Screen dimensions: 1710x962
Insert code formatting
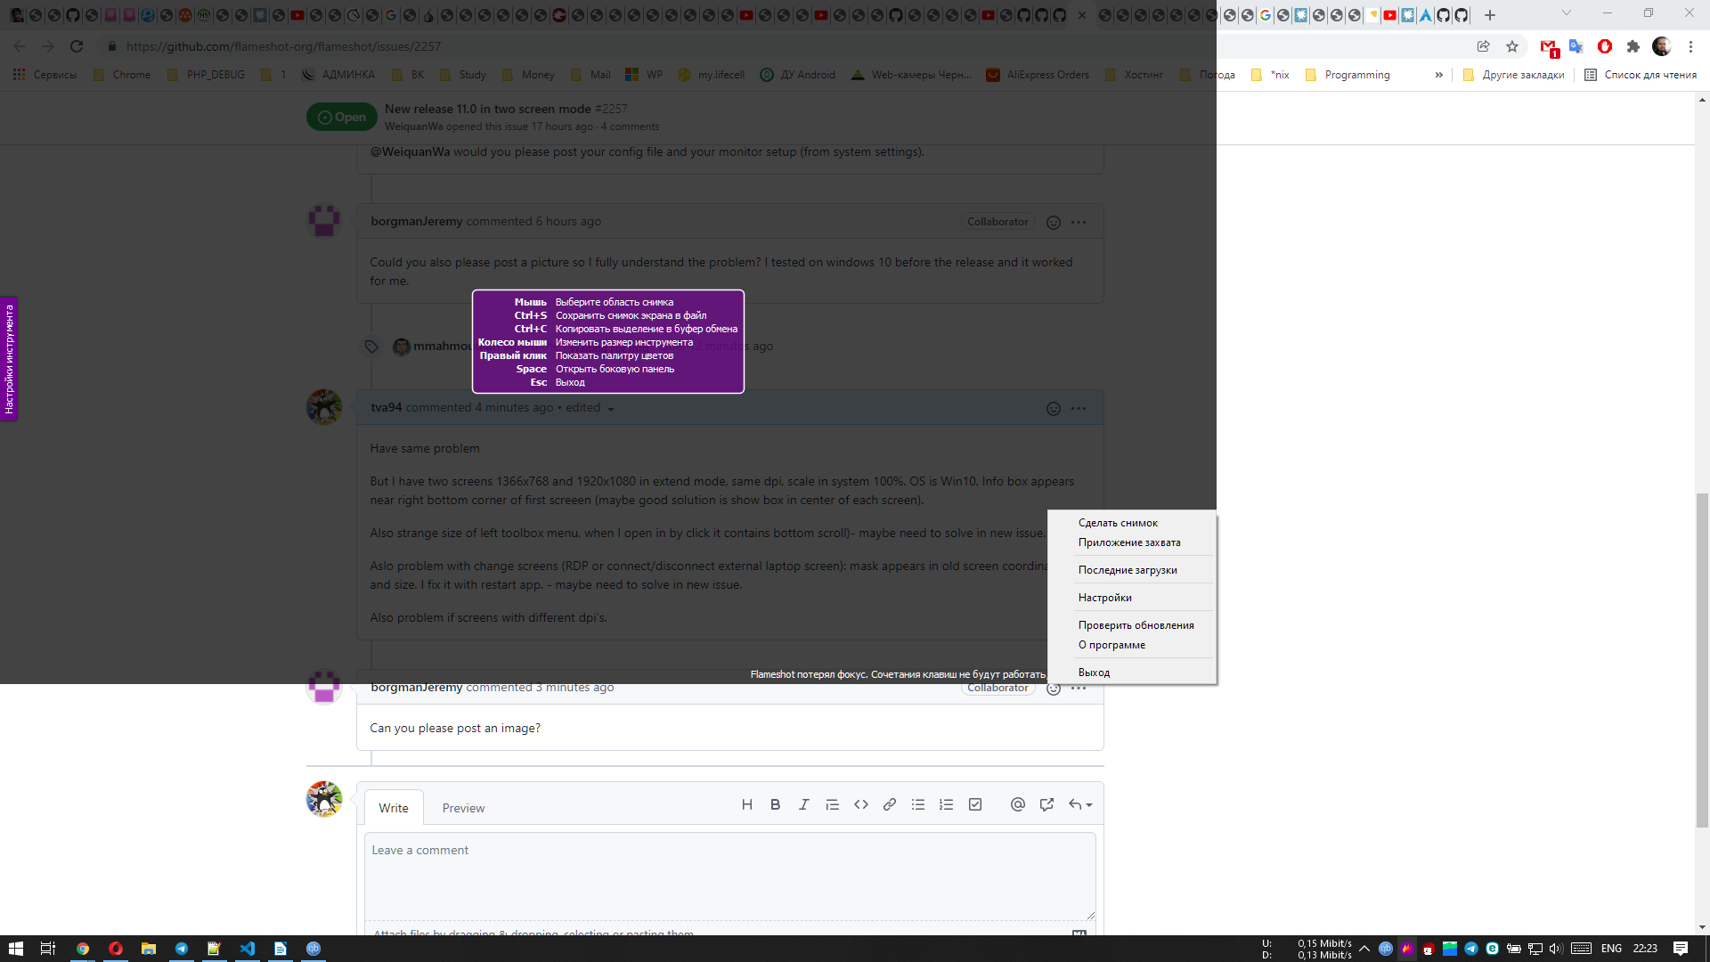pos(860,804)
